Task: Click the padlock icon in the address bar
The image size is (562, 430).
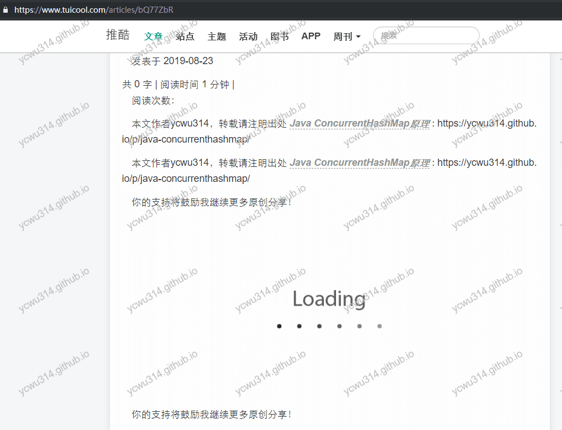Action: [x=7, y=9]
